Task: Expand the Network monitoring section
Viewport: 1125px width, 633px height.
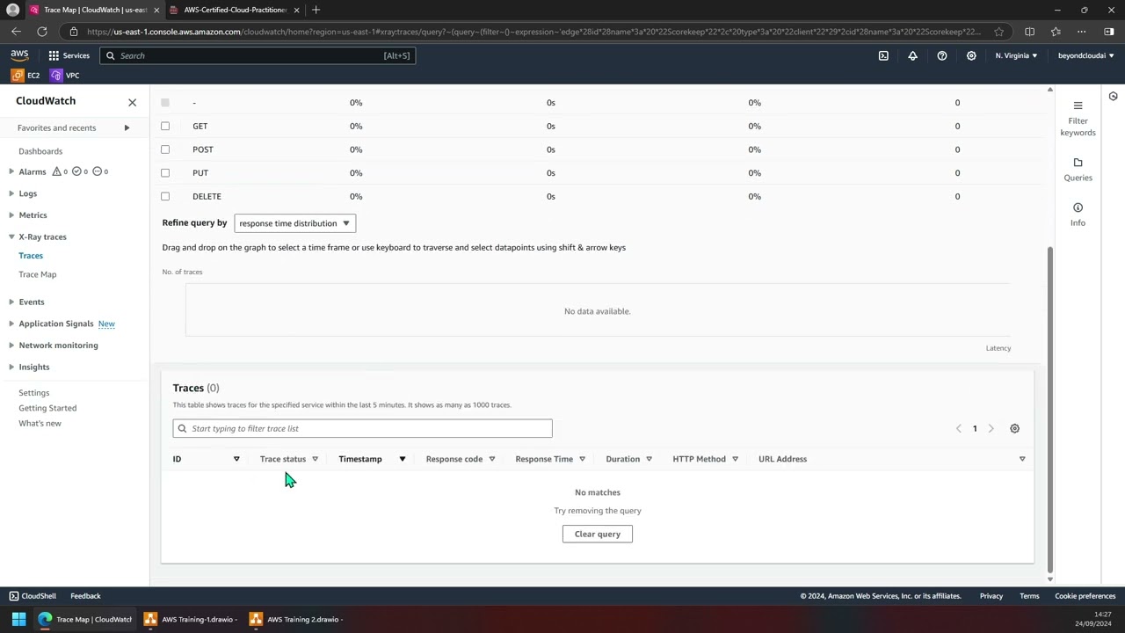Action: coord(11,345)
